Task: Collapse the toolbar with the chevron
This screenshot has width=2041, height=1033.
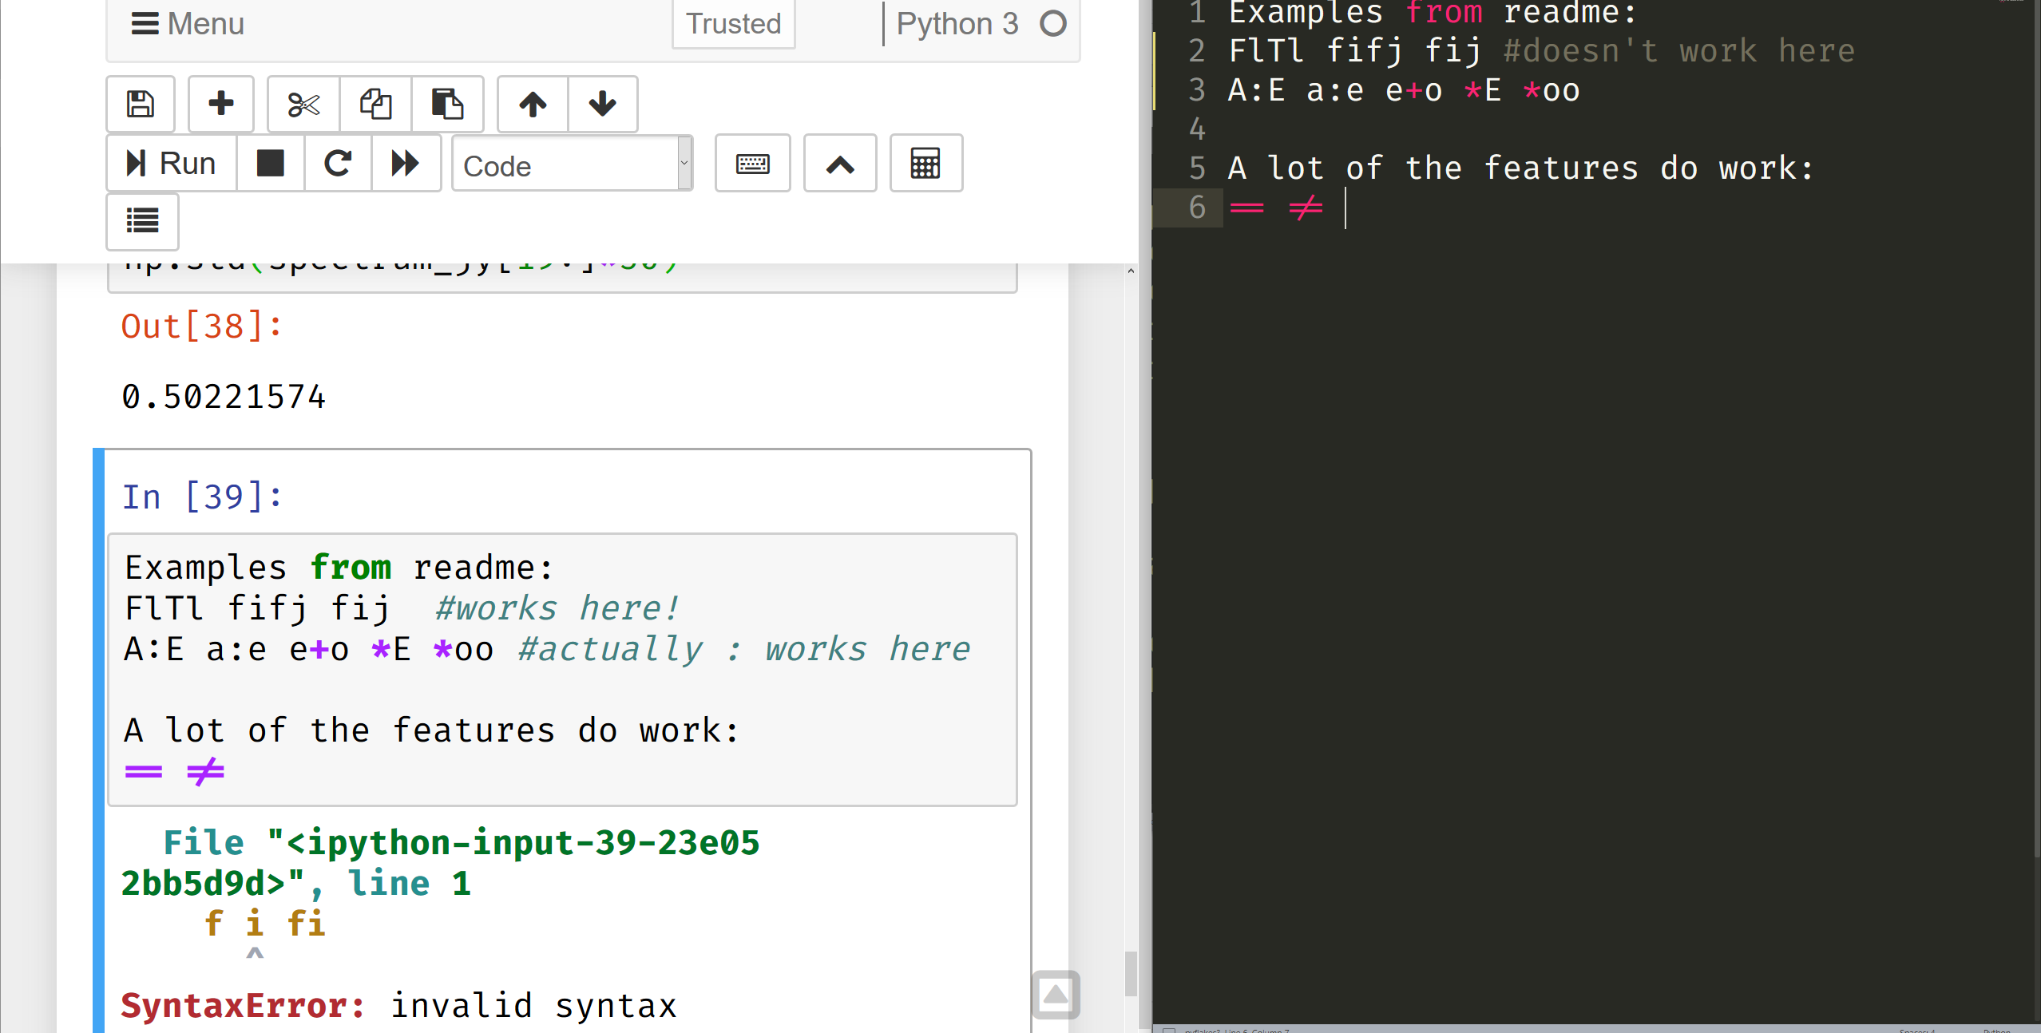Action: click(x=839, y=163)
